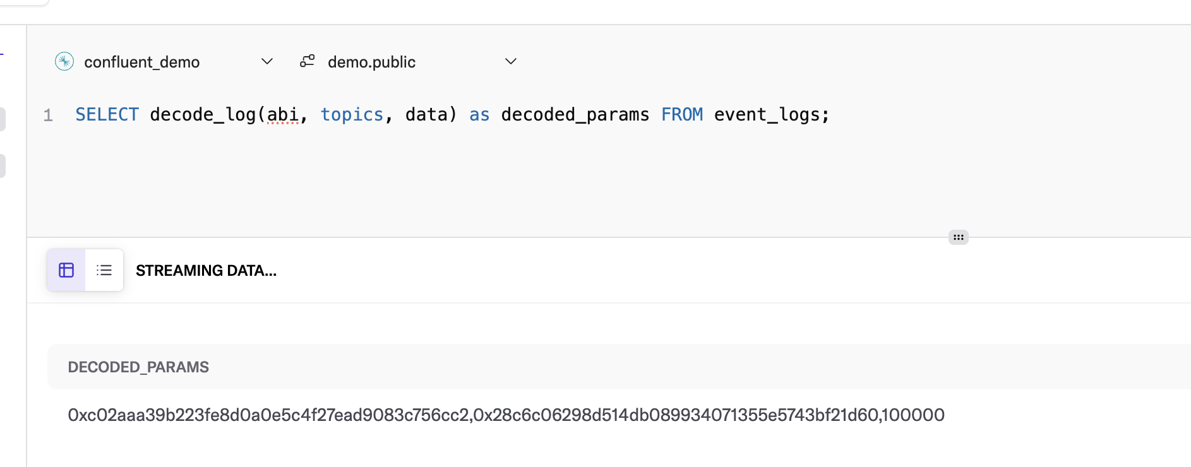The height and width of the screenshot is (467, 1191).
Task: Click line number 1 in editor gutter
Action: click(x=48, y=115)
